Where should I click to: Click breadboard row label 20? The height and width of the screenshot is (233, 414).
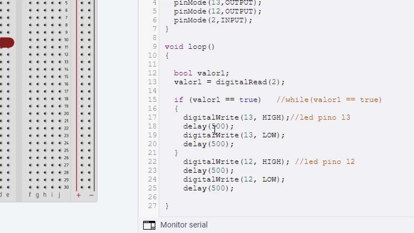click(x=66, y=114)
